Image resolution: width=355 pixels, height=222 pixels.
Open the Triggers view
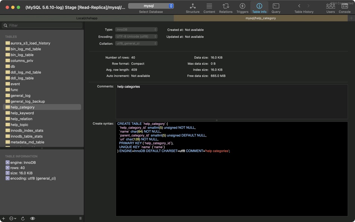(242, 8)
